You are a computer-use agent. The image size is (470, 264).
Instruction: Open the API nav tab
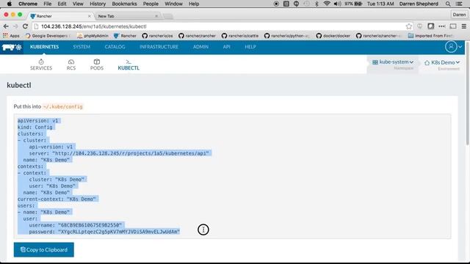coord(227,47)
